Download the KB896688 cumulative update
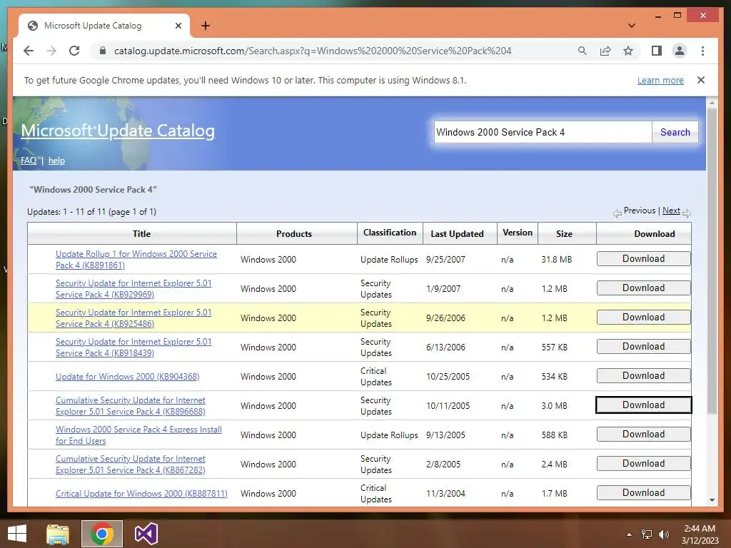The height and width of the screenshot is (548, 731). tap(643, 405)
